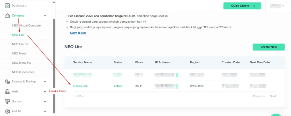The height and width of the screenshot is (116, 291).
Task: Select NEO Metal PX in sidebar
Action: point(21,63)
